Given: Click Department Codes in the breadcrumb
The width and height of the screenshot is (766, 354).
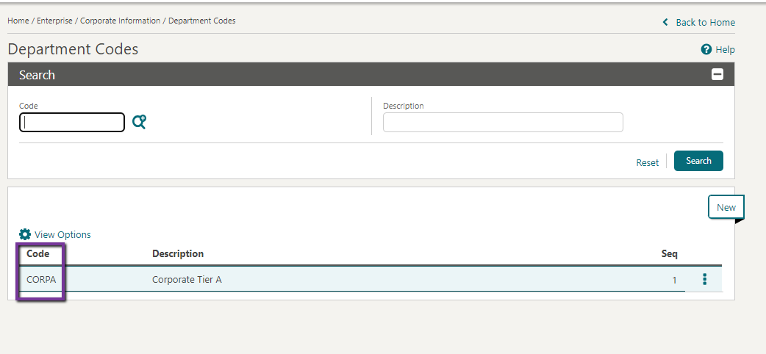Looking at the screenshot, I should (201, 21).
